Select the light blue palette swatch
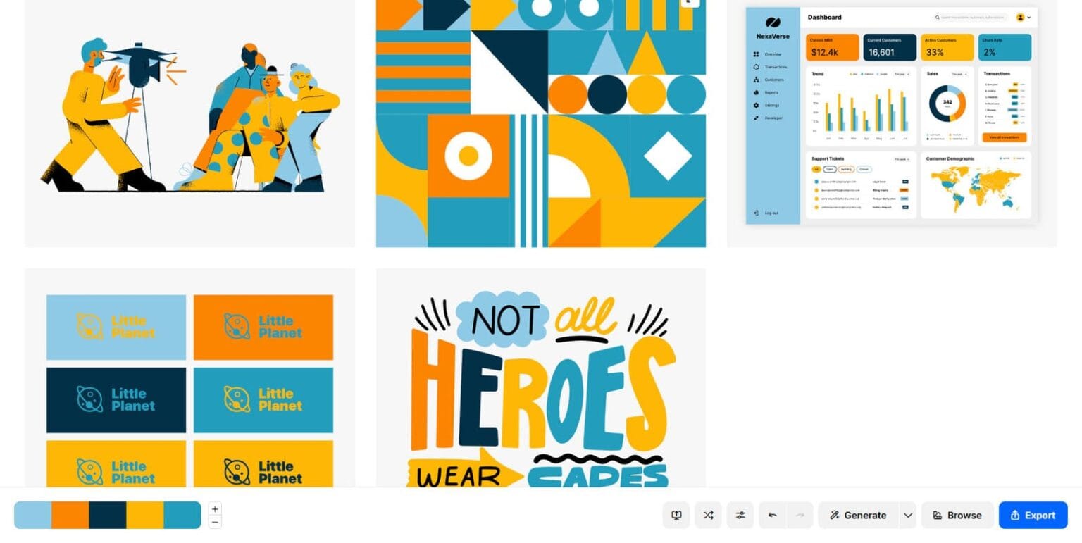The width and height of the screenshot is (1082, 543). click(x=32, y=515)
